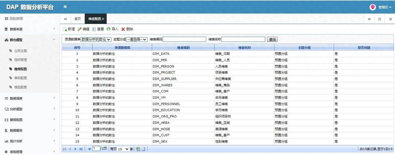Image resolution: width=395 pixels, height=155 pixels.
Task: Click the 数据调度 shuffle icon
Action: 6,98
